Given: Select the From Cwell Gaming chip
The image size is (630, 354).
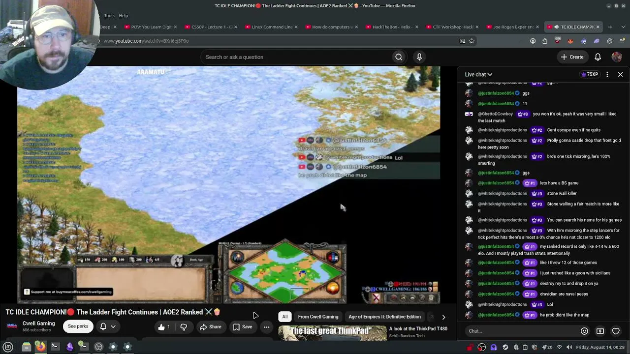Looking at the screenshot, I should point(318,317).
